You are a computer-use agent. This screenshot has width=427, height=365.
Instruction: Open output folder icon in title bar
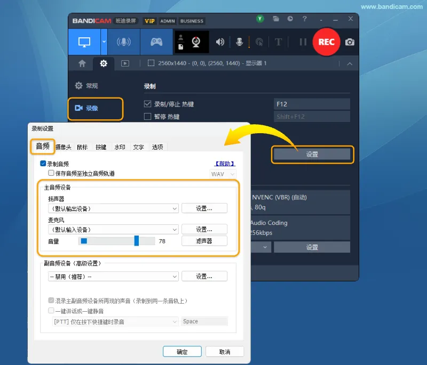point(276,19)
